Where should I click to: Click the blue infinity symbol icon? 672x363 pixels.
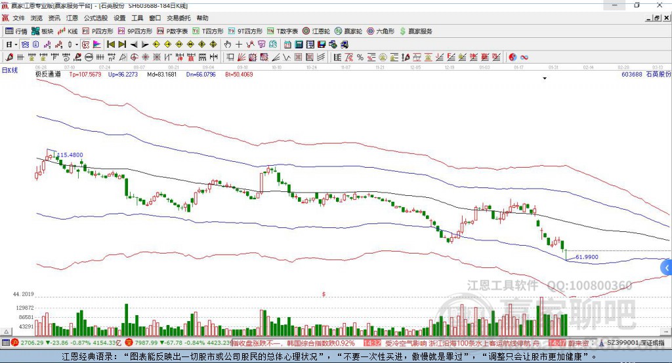point(524,57)
